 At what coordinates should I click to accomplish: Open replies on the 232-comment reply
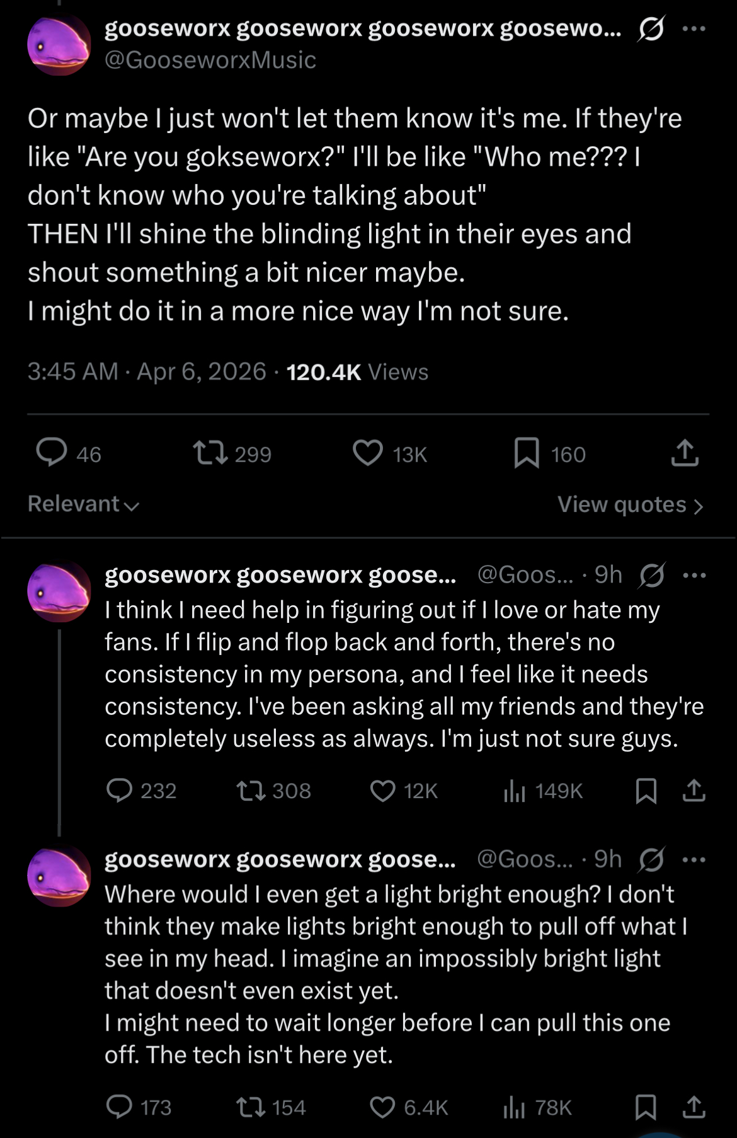(x=120, y=790)
